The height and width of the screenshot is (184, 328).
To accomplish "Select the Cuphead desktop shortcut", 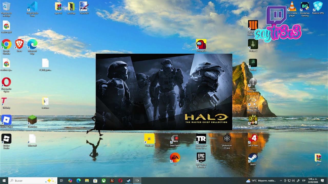I will tap(149, 140).
